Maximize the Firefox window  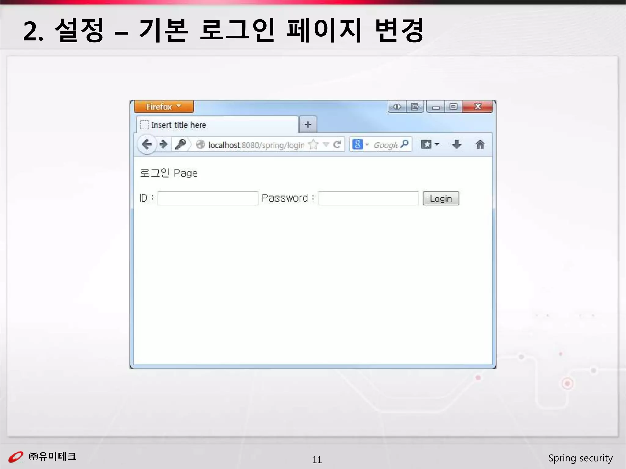454,107
